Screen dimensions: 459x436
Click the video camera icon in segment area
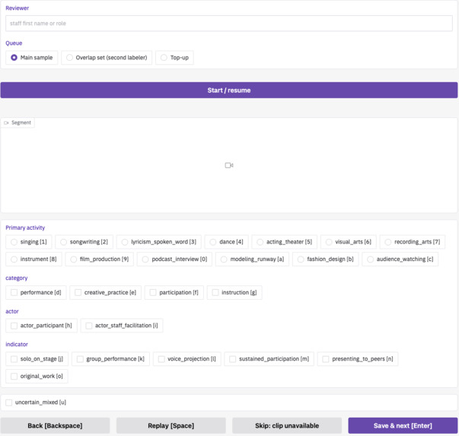(x=229, y=165)
